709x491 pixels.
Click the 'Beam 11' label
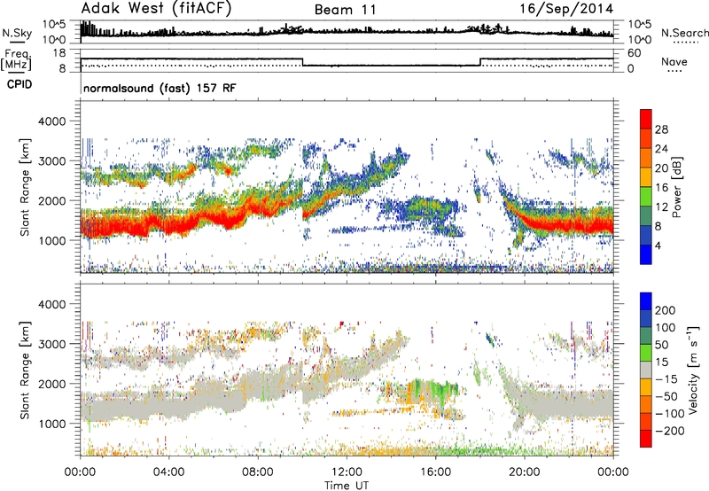[346, 10]
